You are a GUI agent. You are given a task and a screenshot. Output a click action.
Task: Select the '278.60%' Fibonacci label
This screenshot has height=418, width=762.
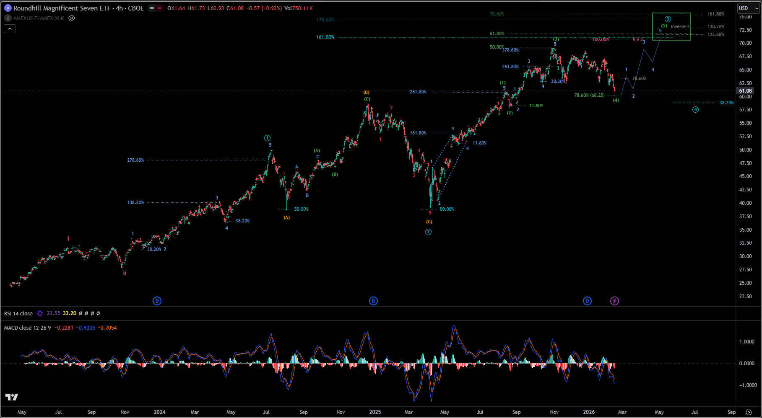click(x=135, y=160)
